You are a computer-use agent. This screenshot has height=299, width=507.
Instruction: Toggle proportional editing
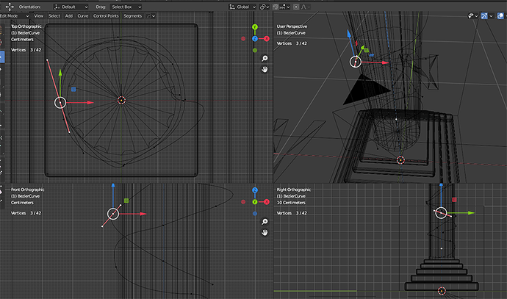pyautogui.click(x=296, y=7)
